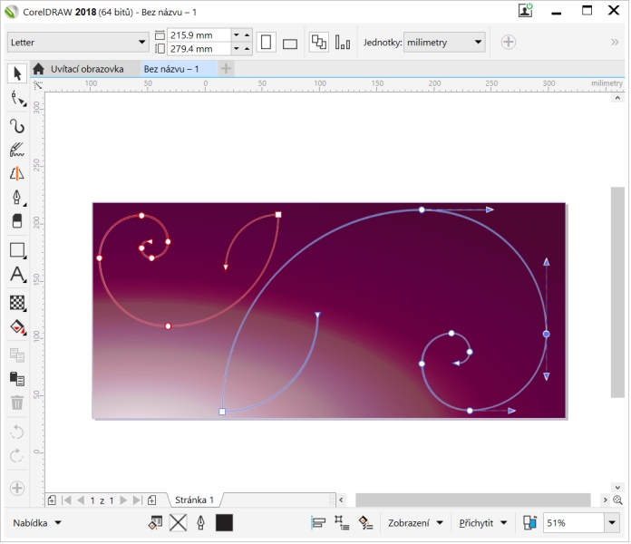The width and height of the screenshot is (631, 544).
Task: Activate the Interactive Fill bucket tool
Action: click(x=16, y=326)
